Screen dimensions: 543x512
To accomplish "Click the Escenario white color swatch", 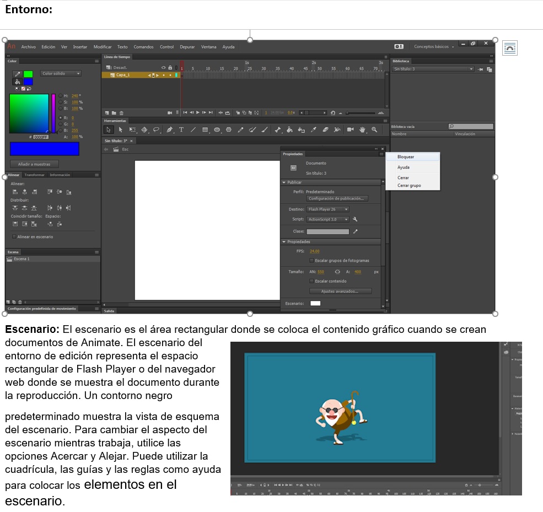I will click(x=315, y=303).
